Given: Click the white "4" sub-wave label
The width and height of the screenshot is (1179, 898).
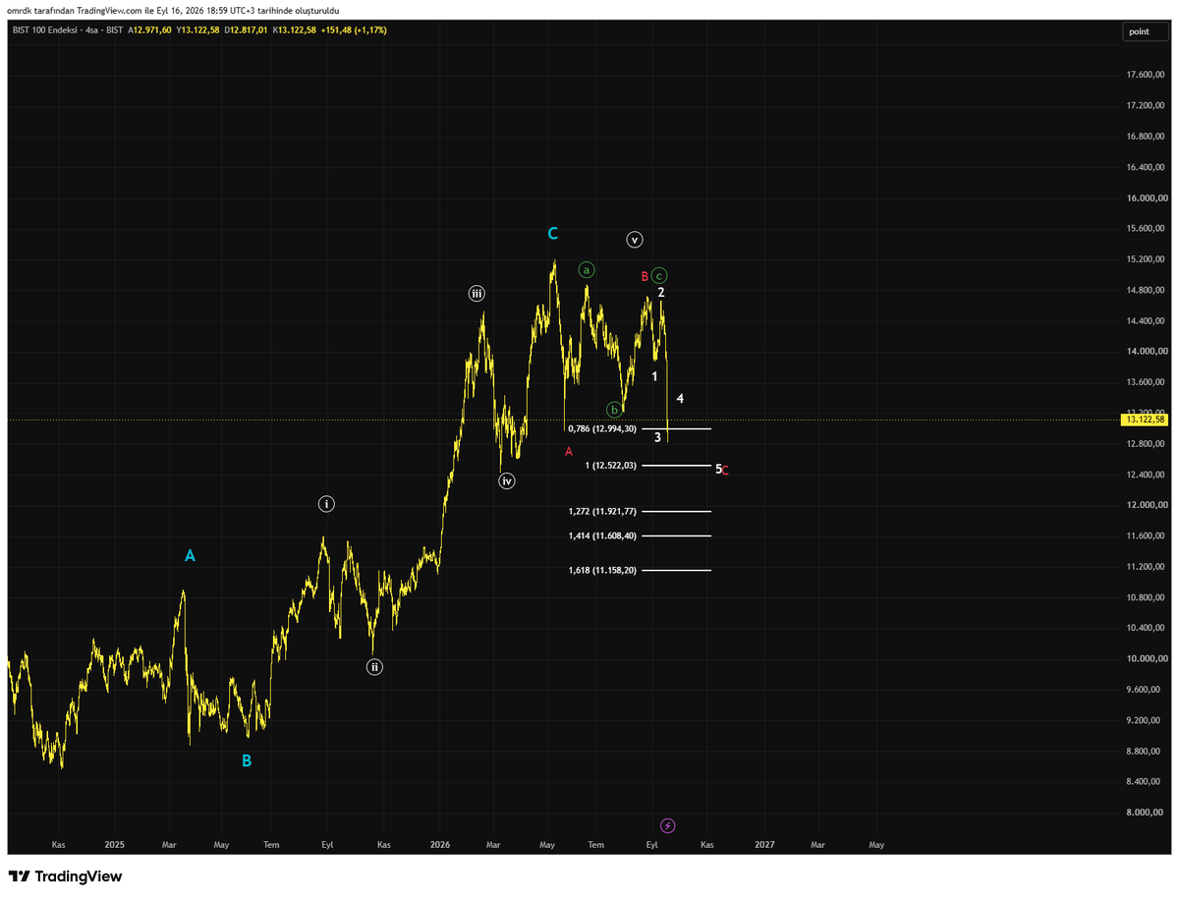Looking at the screenshot, I should pyautogui.click(x=680, y=399).
